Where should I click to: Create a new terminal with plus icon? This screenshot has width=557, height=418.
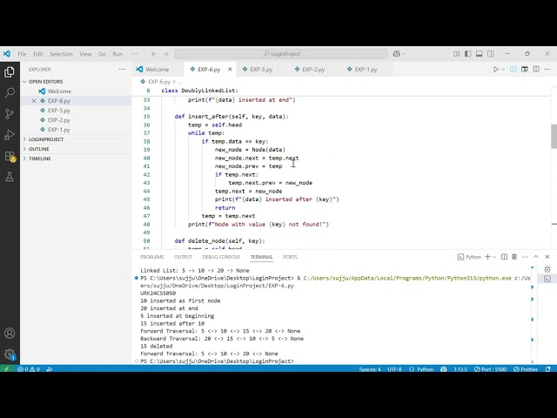coord(487,257)
